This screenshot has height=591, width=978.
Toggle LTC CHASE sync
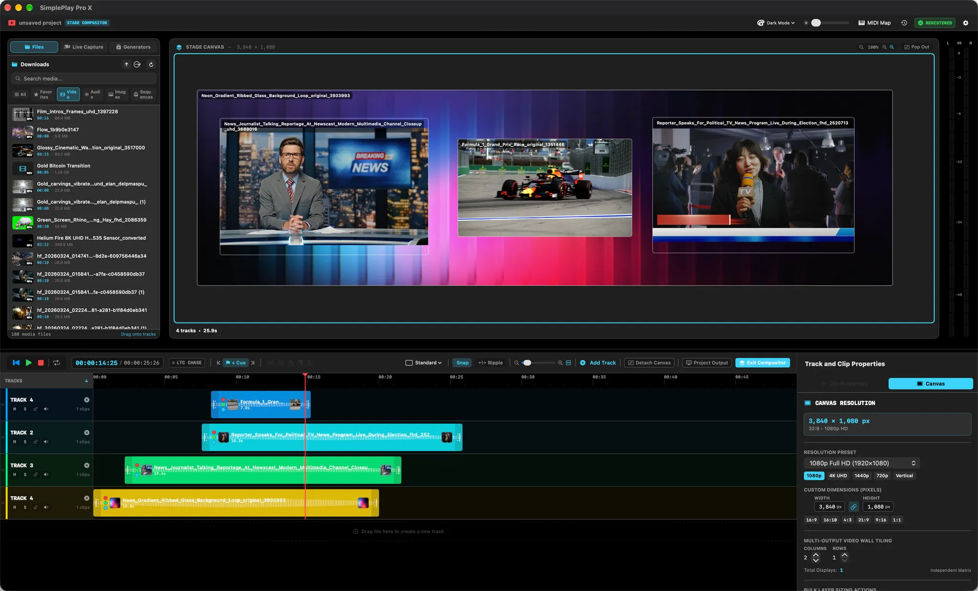187,363
